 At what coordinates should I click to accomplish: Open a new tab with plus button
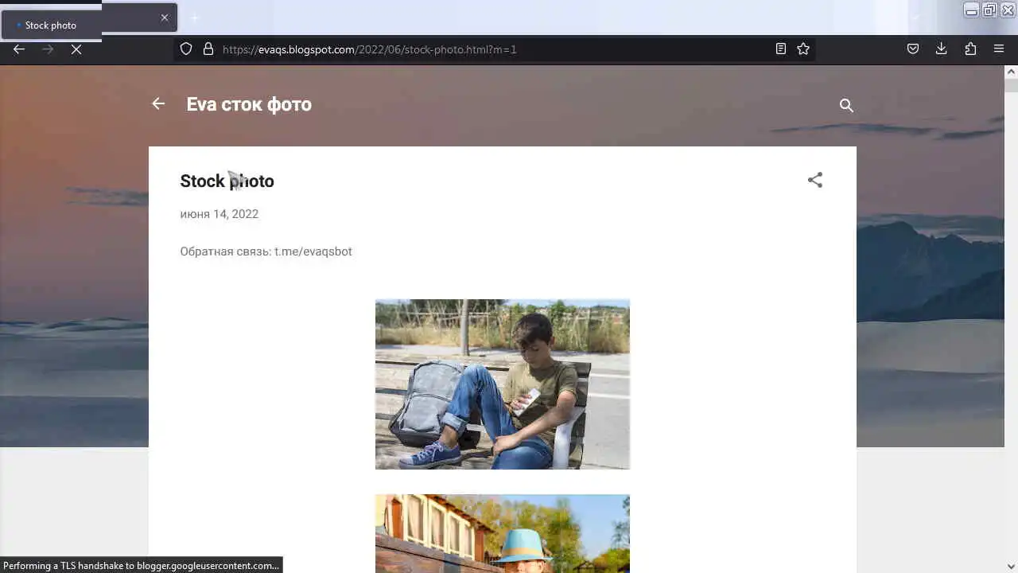coord(194,18)
